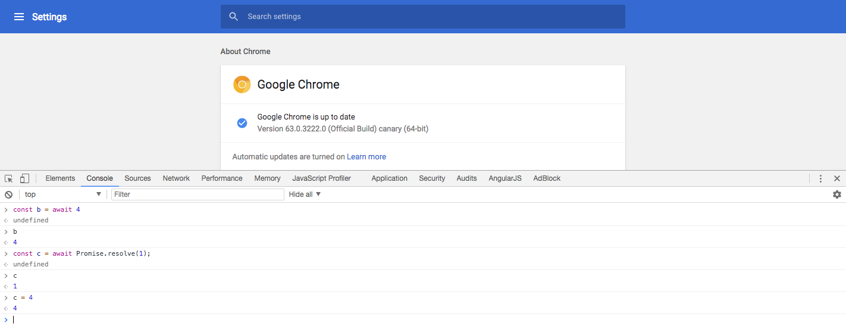The image size is (846, 336).
Task: Follow the Learn more link
Action: (366, 157)
